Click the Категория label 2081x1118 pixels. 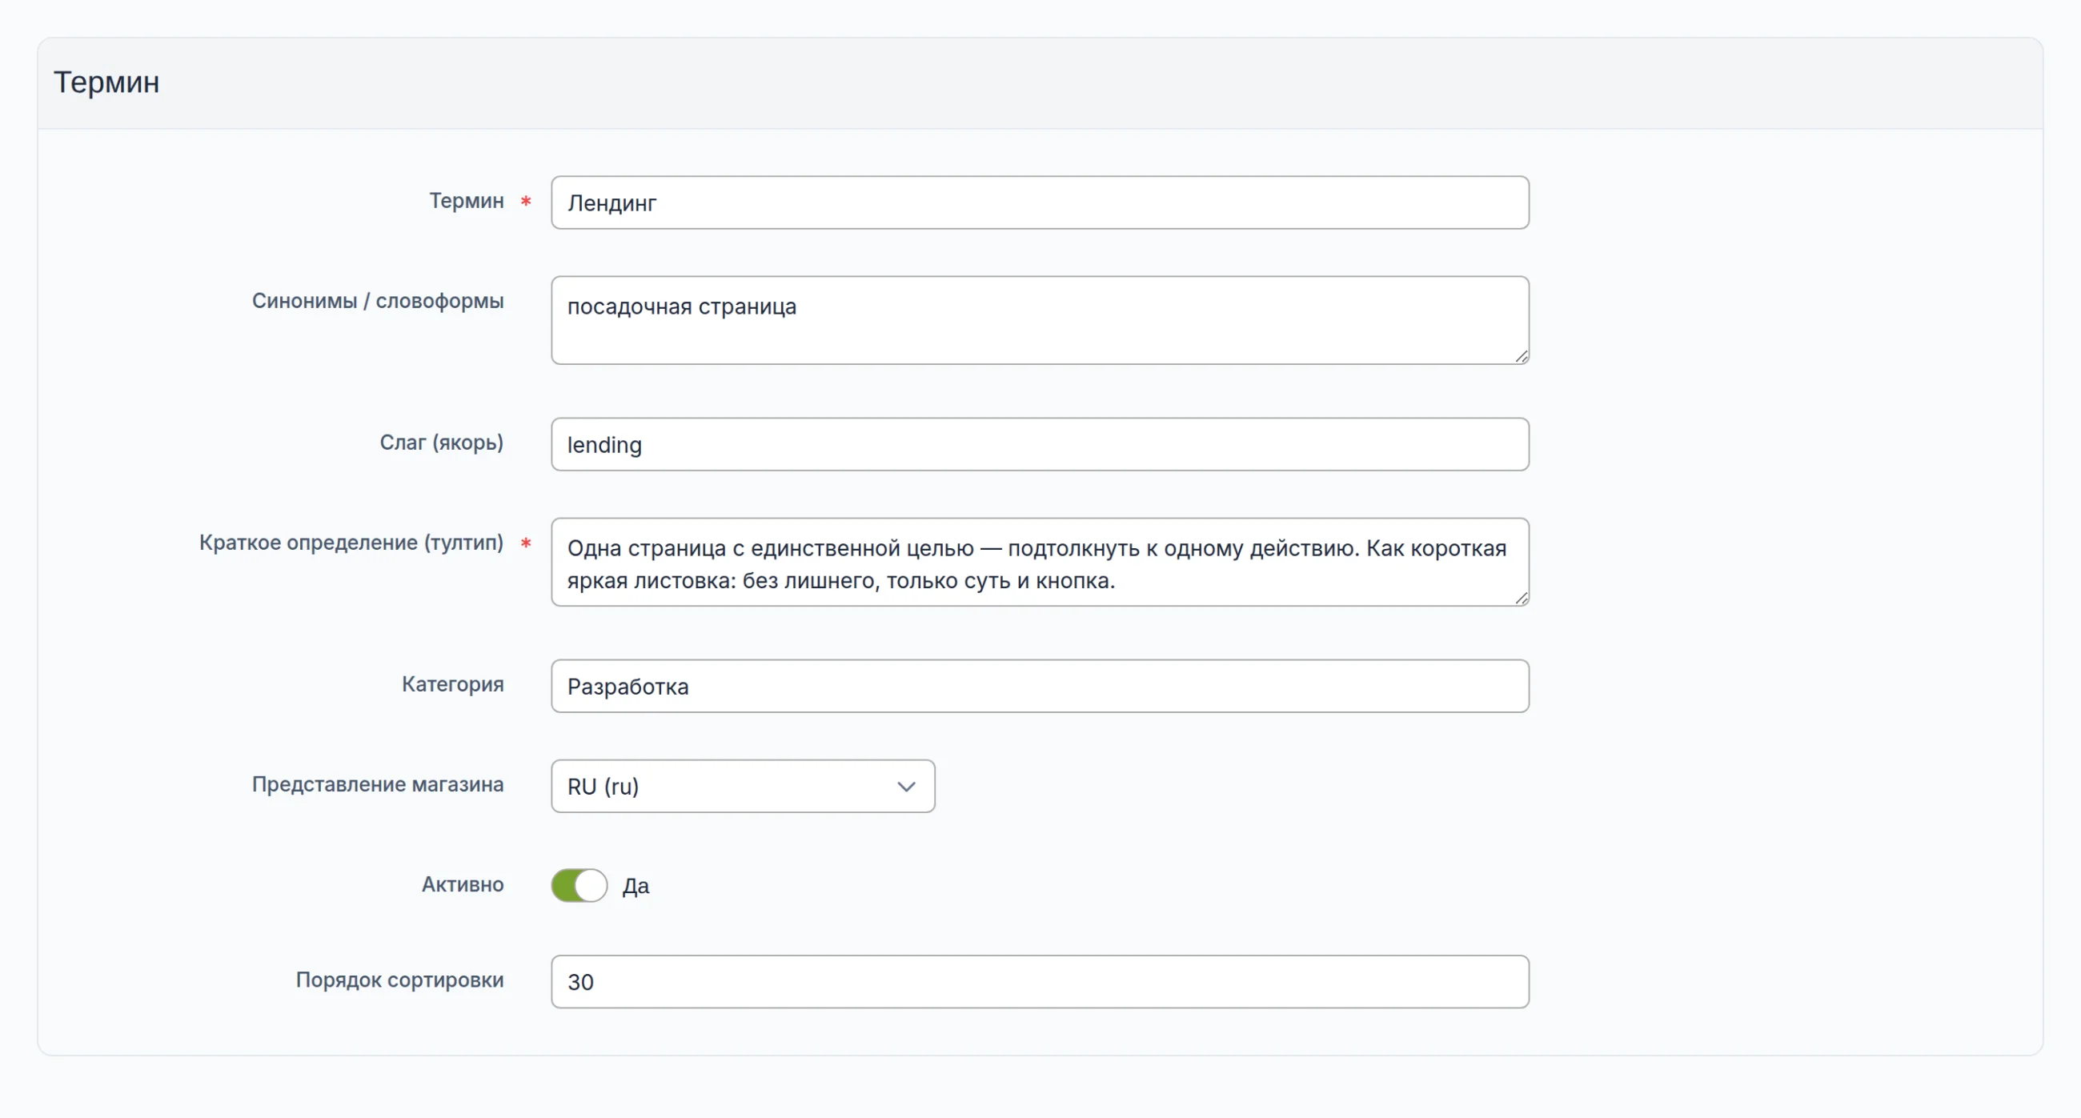pos(452,684)
